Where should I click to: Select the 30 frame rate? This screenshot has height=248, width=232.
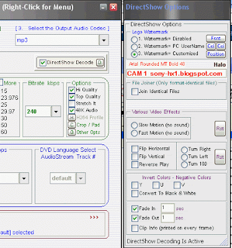coord(4,118)
